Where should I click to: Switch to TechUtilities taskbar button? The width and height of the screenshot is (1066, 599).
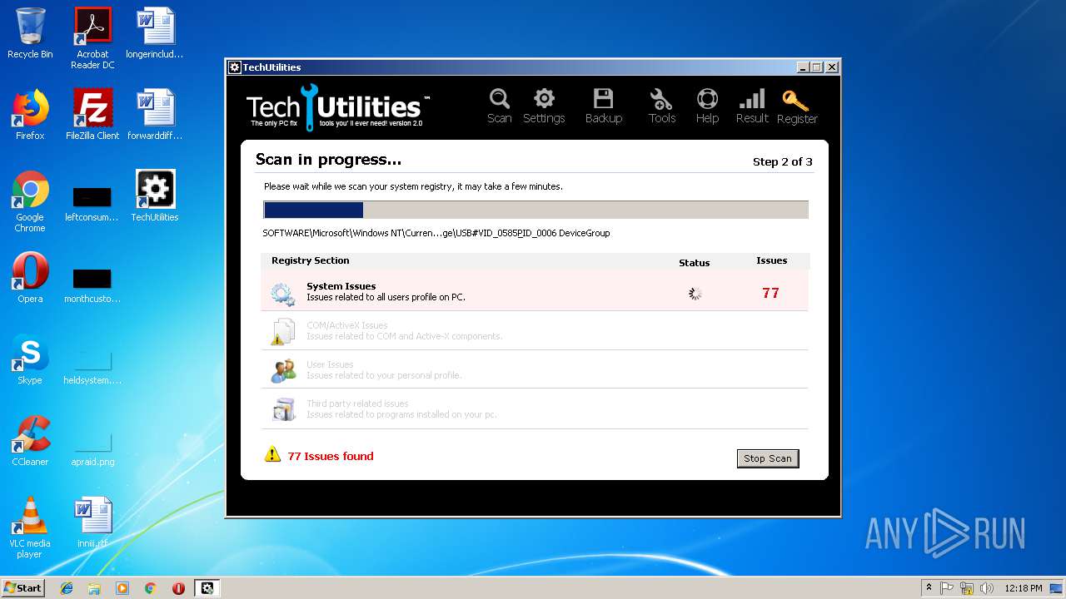point(207,588)
